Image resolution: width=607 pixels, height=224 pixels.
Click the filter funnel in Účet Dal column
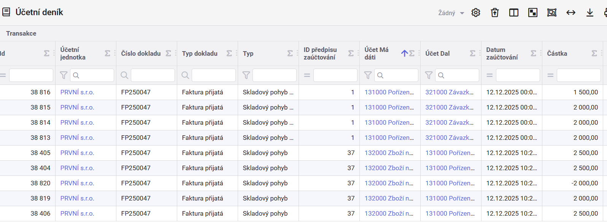[x=429, y=75]
